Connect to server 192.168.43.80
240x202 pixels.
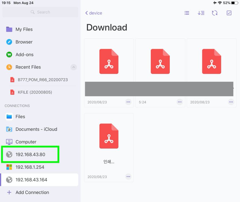[30, 154]
